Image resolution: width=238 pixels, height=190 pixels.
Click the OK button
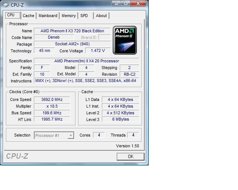coord(131,157)
